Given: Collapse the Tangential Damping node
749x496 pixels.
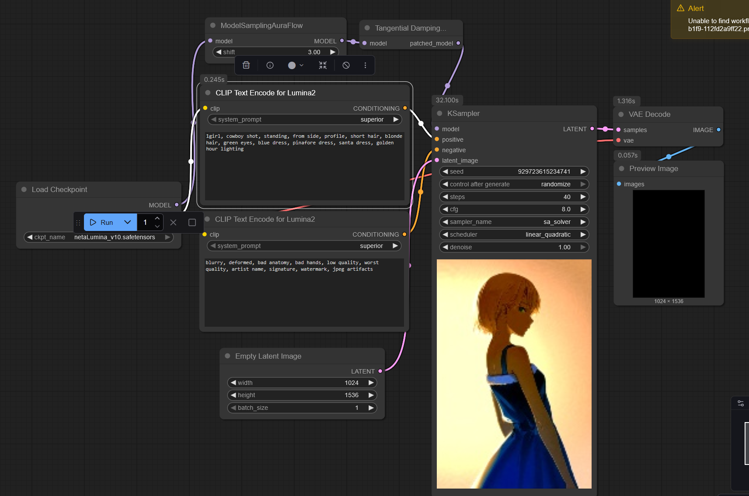Looking at the screenshot, I should (x=367, y=28).
